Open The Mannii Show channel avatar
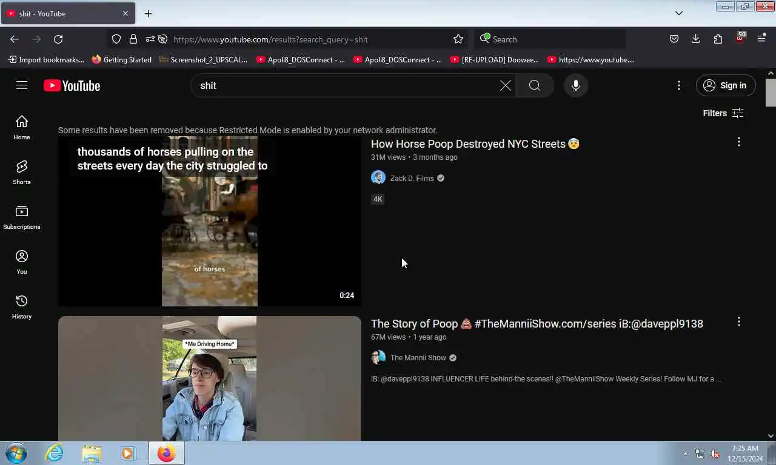Screen dimensions: 776x465 [x=378, y=357]
